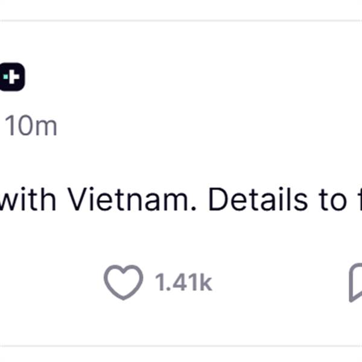The width and height of the screenshot is (362, 362).
Task: Click the cut-off letter after 'to'
Action: pos(360,199)
